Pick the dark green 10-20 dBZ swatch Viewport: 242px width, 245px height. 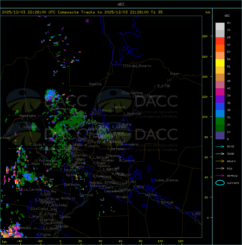[220, 128]
